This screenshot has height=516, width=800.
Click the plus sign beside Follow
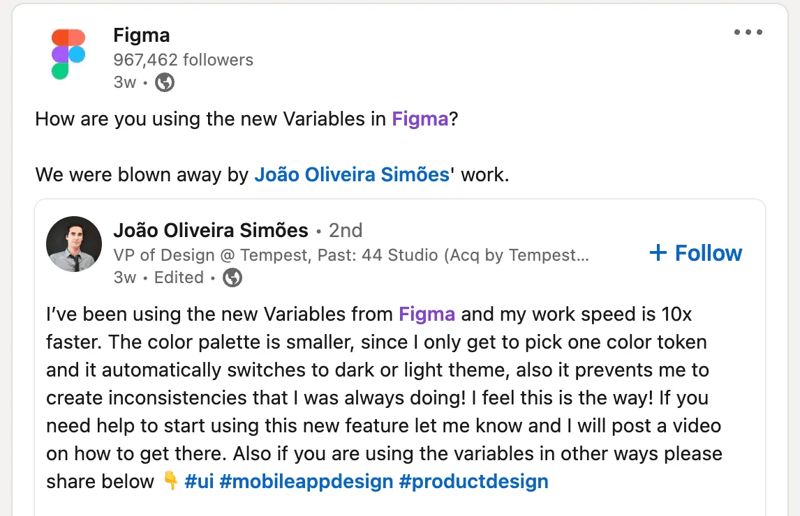(x=658, y=253)
